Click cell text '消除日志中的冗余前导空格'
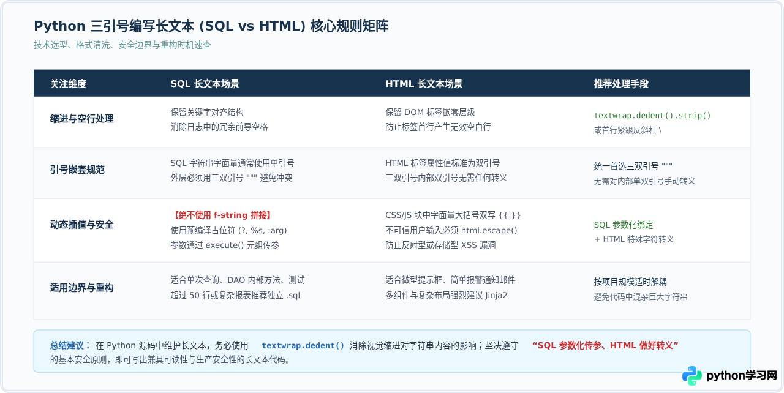Screen dimensions: 784x393 pyautogui.click(x=219, y=127)
